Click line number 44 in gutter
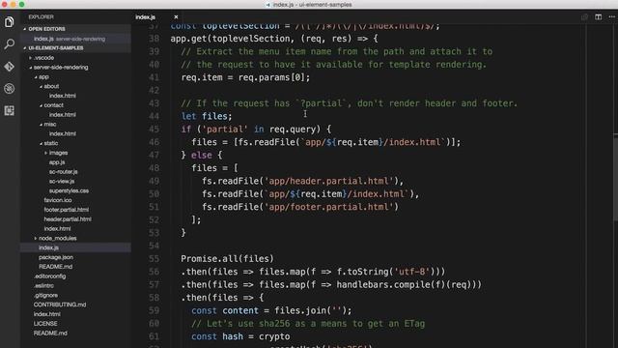618x348 pixels. pyautogui.click(x=154, y=116)
